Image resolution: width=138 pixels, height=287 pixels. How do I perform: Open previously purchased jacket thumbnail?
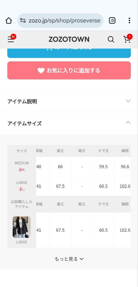(x=21, y=227)
